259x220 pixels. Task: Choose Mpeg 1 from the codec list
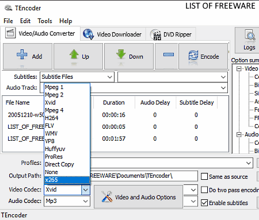67,87
